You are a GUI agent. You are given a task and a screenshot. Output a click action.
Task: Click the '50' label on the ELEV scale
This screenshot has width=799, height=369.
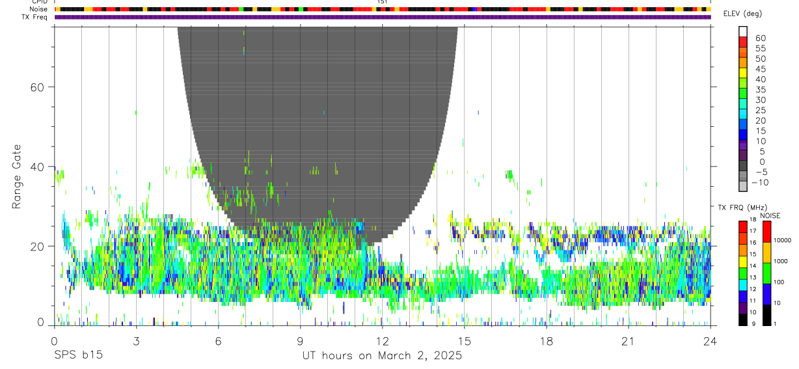click(761, 59)
